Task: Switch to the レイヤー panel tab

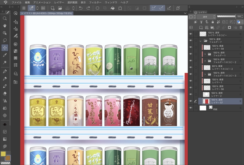Action: [201, 12]
